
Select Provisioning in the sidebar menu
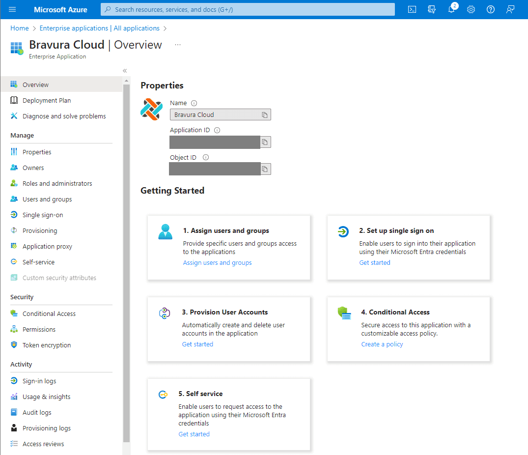[40, 230]
